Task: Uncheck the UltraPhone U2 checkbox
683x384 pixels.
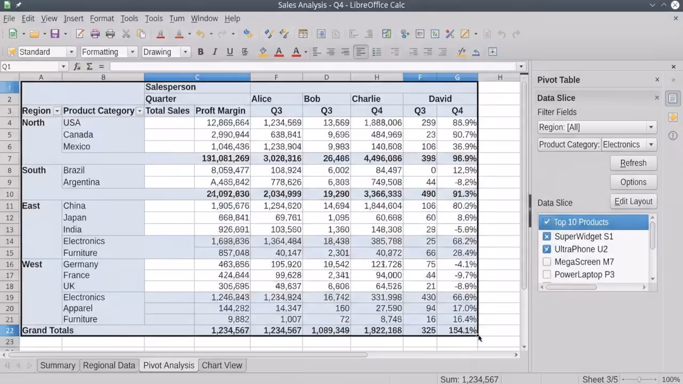Action: pyautogui.click(x=547, y=249)
